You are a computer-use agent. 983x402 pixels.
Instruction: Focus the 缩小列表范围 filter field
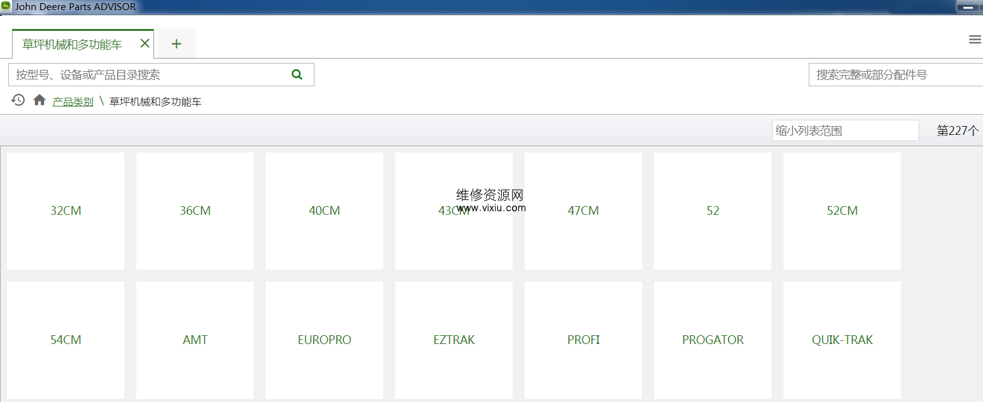point(844,130)
